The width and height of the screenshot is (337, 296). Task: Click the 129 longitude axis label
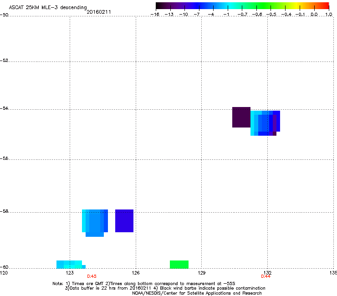pyautogui.click(x=202, y=273)
